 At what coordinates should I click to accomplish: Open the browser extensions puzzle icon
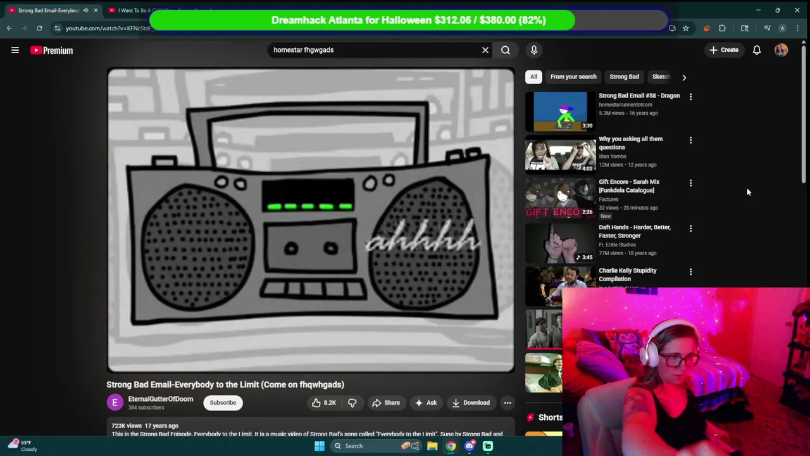pyautogui.click(x=722, y=28)
